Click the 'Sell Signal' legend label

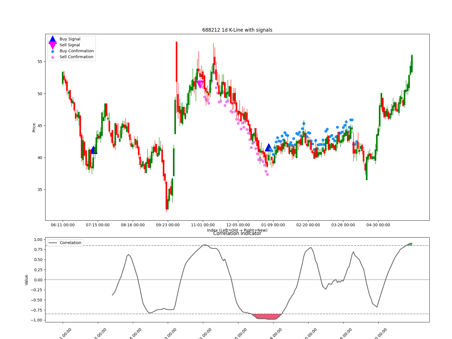tap(69, 45)
